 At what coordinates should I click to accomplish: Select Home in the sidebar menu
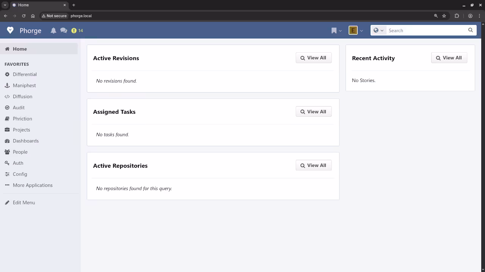pos(20,49)
